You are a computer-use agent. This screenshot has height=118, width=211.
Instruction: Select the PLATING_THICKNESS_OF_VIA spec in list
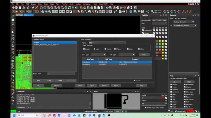[55, 45]
